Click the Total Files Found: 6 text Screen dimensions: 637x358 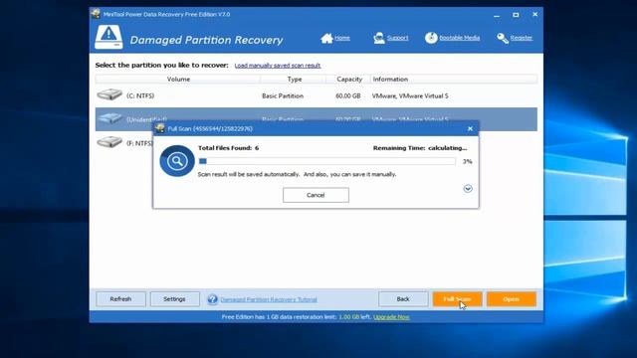point(228,148)
